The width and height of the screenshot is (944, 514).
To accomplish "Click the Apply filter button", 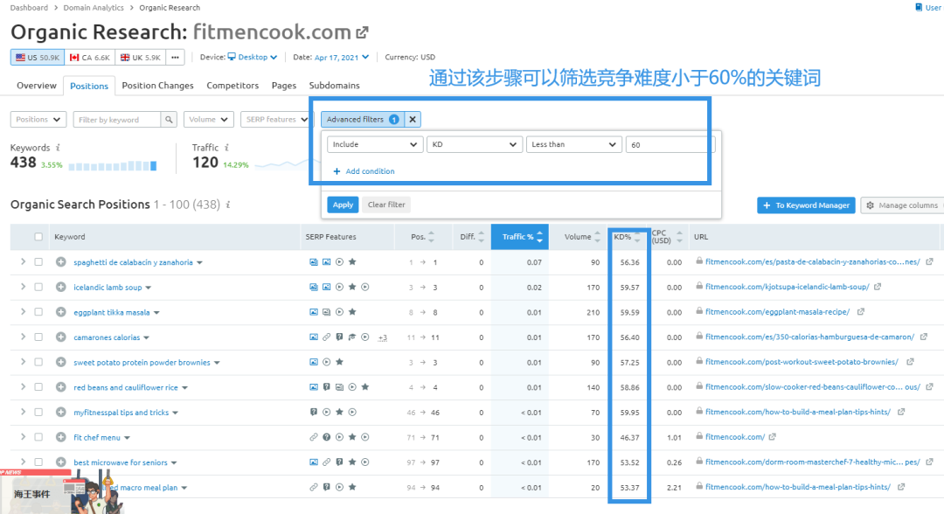I will point(343,205).
